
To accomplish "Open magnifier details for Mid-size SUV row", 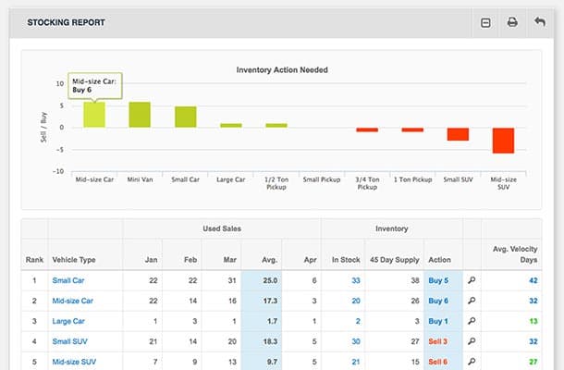I will tap(472, 362).
